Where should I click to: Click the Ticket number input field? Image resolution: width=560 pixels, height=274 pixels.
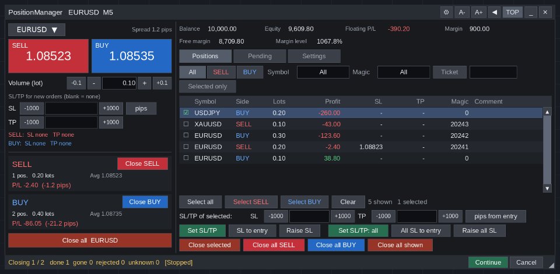point(494,72)
